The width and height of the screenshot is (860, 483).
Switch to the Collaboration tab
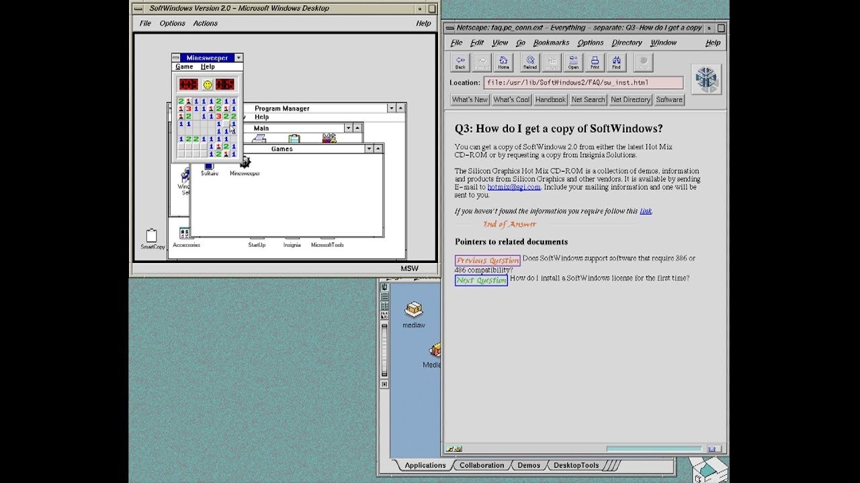(x=482, y=465)
